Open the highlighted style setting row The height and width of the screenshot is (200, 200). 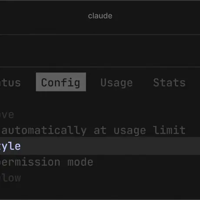100,146
